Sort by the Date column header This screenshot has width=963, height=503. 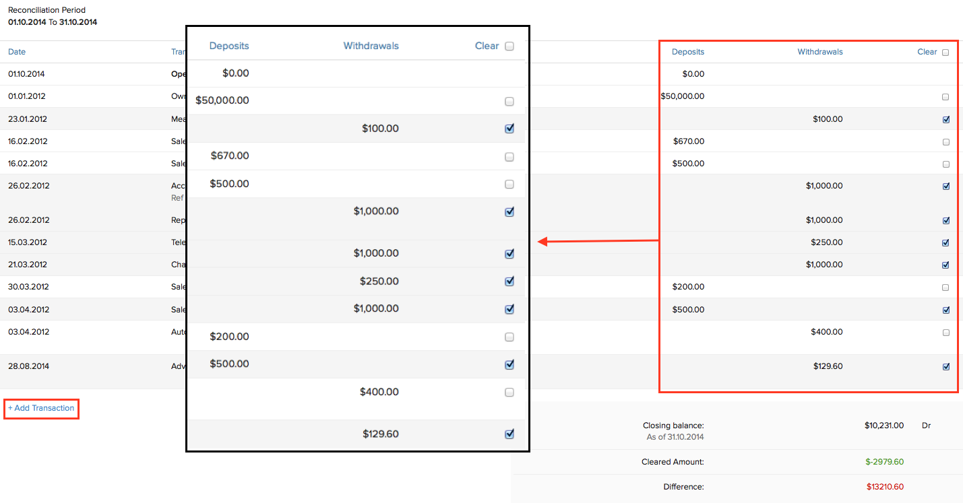17,52
